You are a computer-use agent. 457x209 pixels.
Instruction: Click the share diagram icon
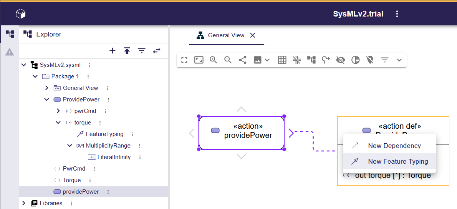243,60
